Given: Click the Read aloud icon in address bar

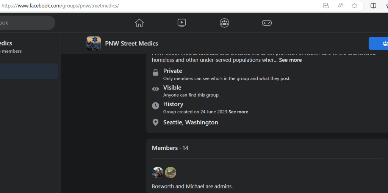Looking at the screenshot, I should 340,6.
